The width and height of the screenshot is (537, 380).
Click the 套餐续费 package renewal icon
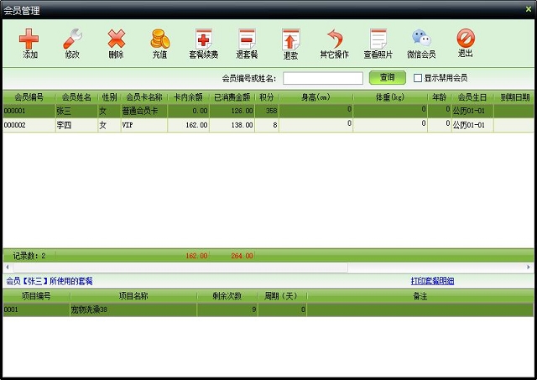coord(203,43)
